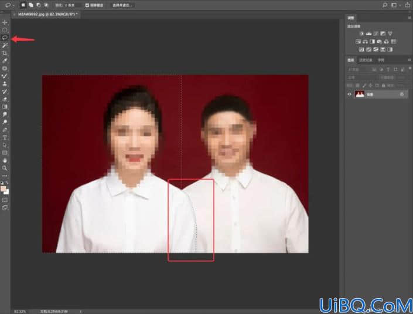Add a Posterize adjustment
This screenshot has height=314, width=413.
click(368, 49)
